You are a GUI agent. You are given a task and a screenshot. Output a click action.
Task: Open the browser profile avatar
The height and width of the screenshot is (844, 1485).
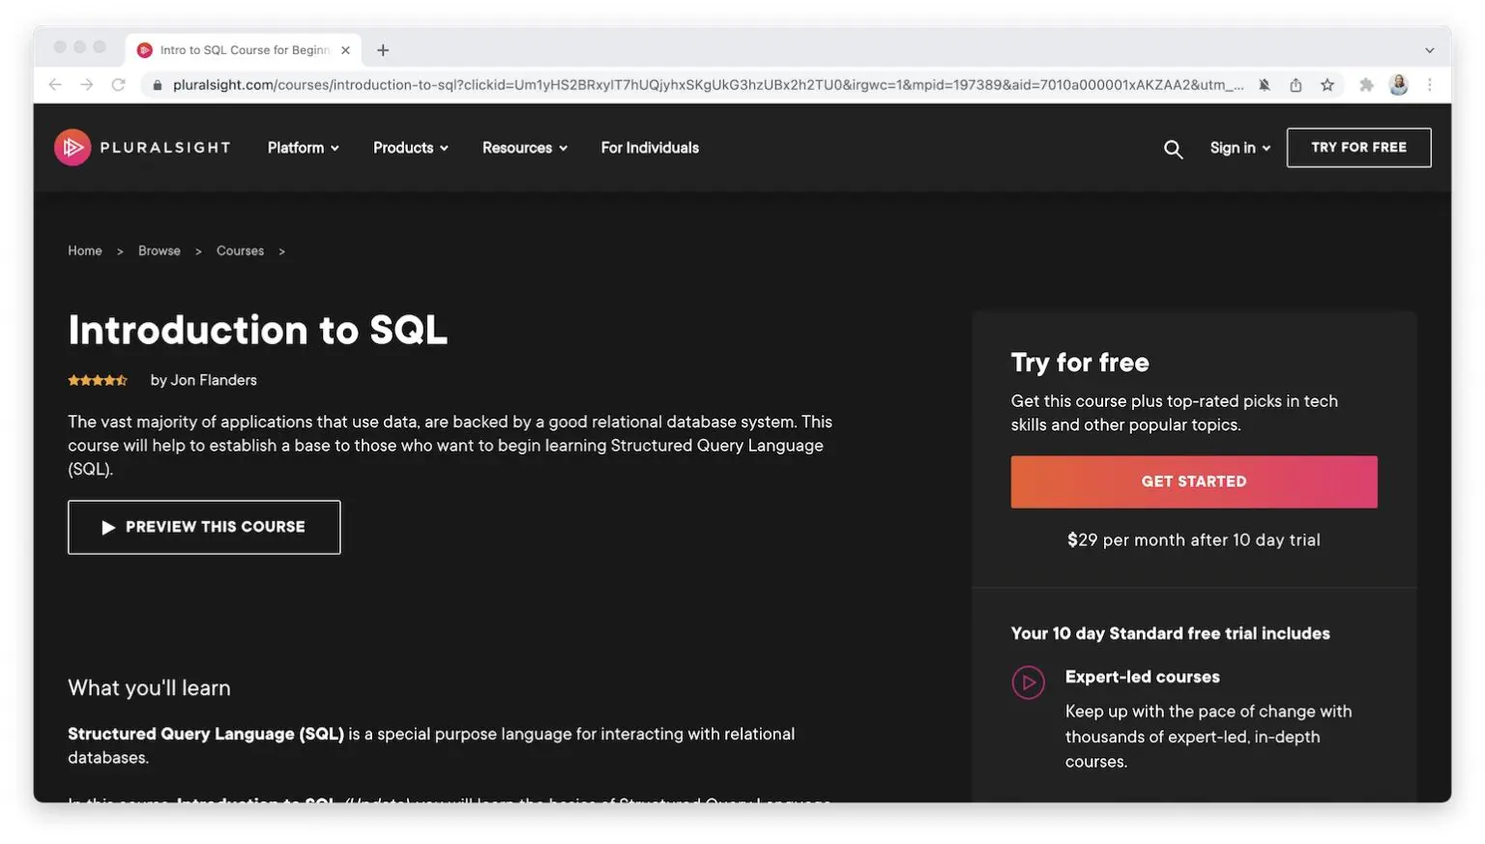coord(1398,84)
